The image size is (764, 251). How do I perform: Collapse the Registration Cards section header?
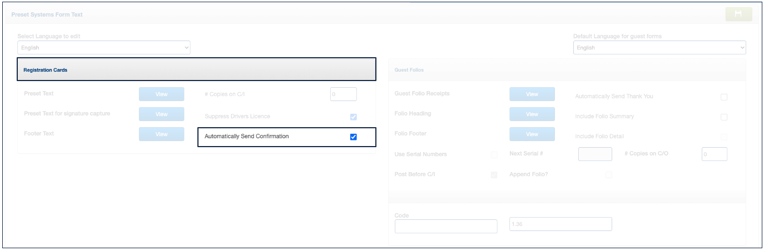pos(197,70)
